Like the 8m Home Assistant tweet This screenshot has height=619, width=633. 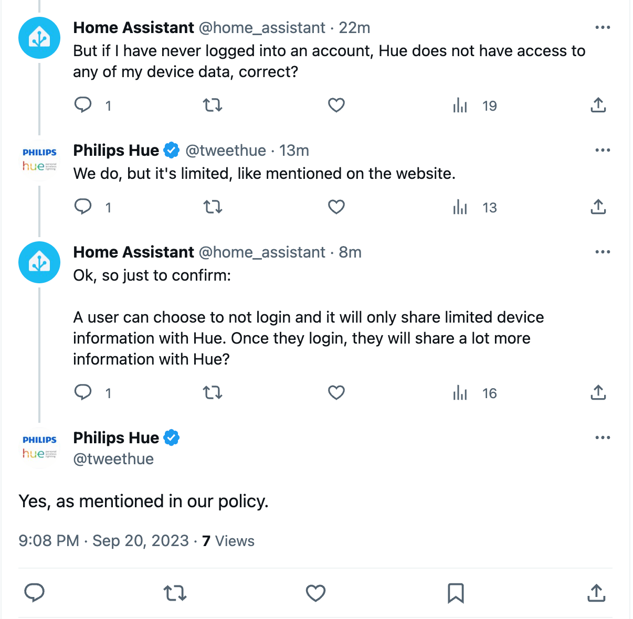(336, 393)
